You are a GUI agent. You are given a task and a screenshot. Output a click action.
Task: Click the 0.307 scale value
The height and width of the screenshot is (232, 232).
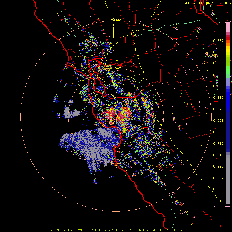click(x=218, y=178)
